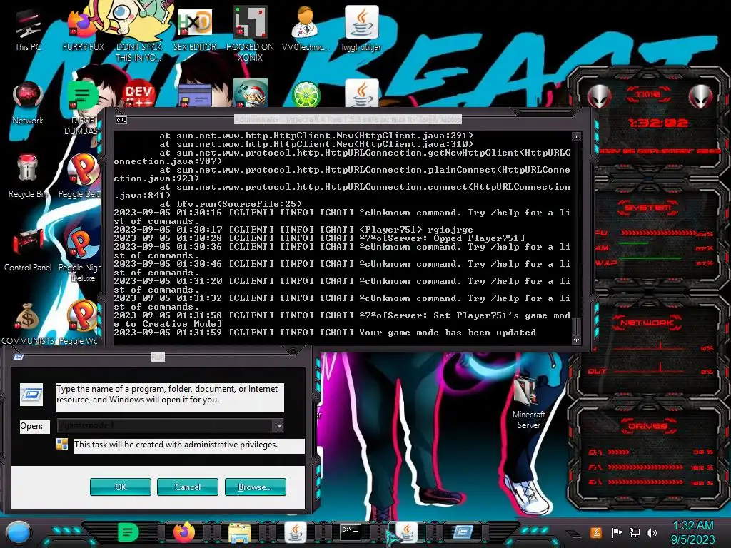Open the Santa Claus game desktop icon
Image resolution: width=731 pixels, height=548 pixels.
[251, 93]
